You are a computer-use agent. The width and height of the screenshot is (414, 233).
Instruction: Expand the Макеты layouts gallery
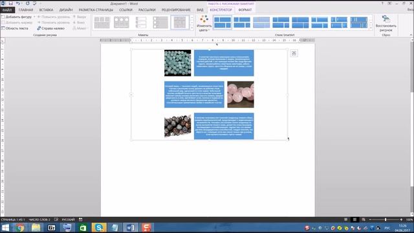point(191,27)
